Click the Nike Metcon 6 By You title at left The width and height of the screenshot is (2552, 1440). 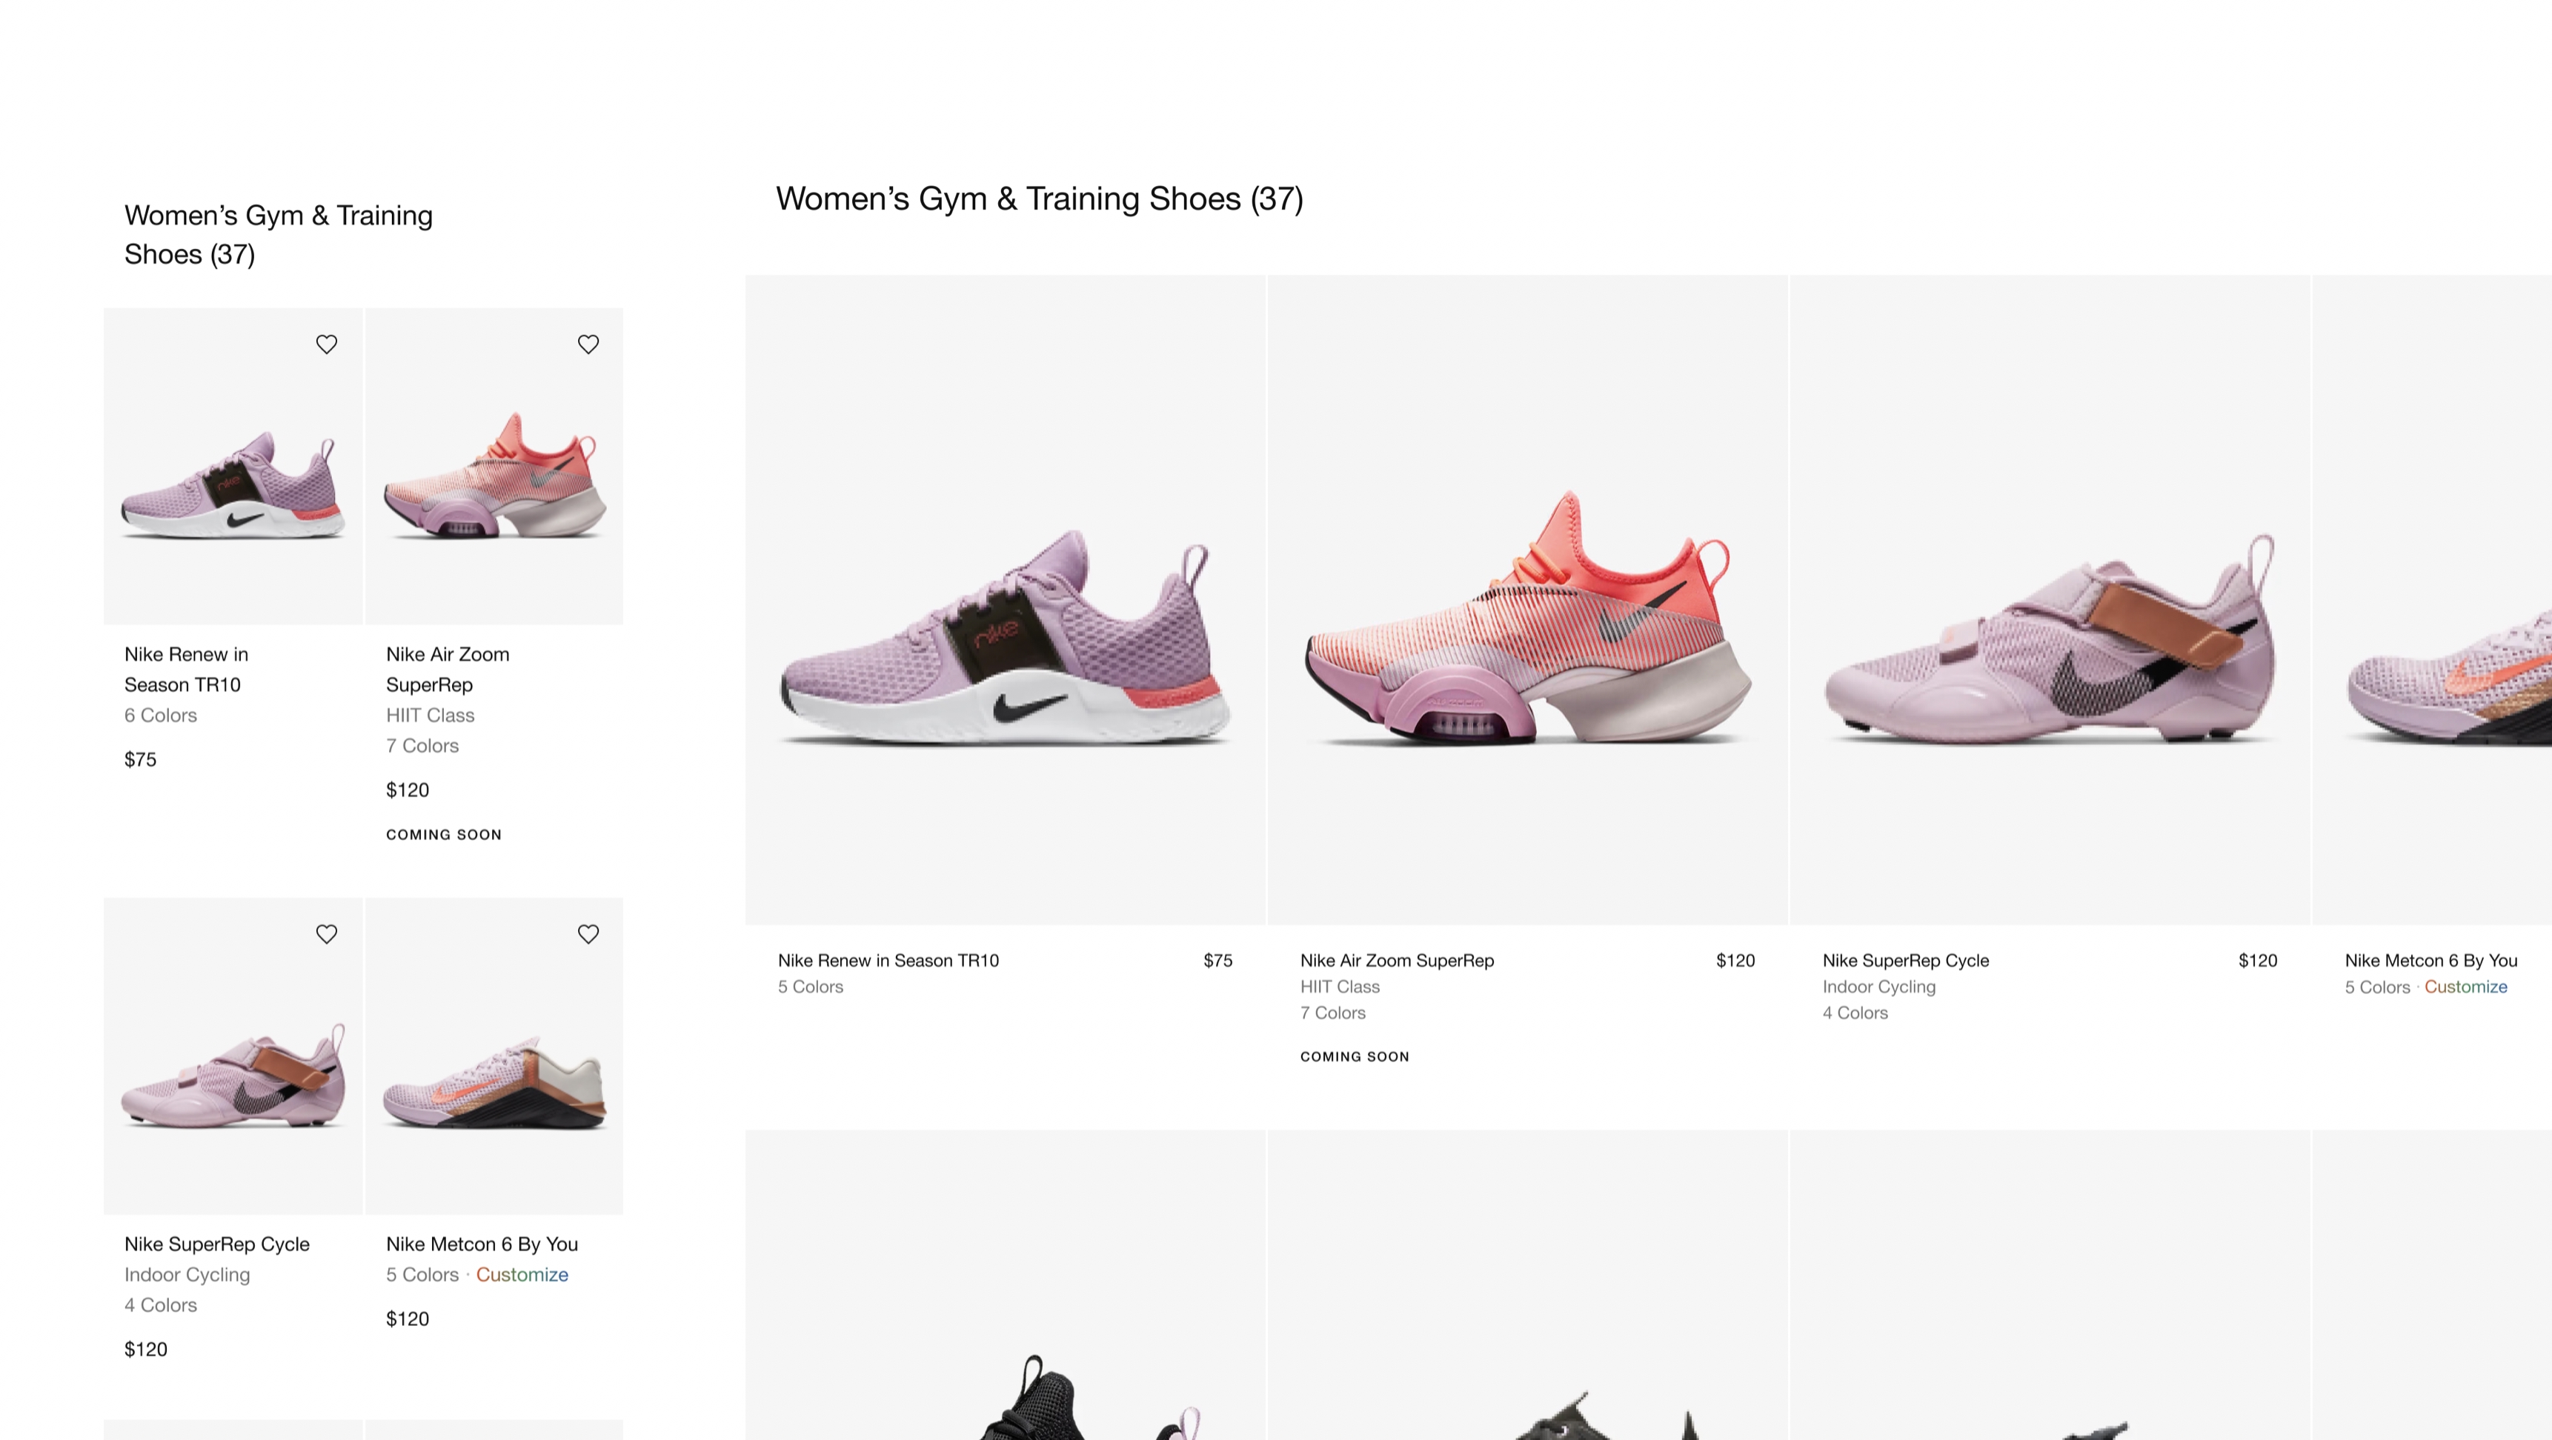pyautogui.click(x=482, y=1244)
